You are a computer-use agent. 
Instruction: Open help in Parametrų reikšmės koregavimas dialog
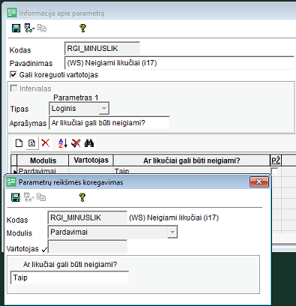82,197
